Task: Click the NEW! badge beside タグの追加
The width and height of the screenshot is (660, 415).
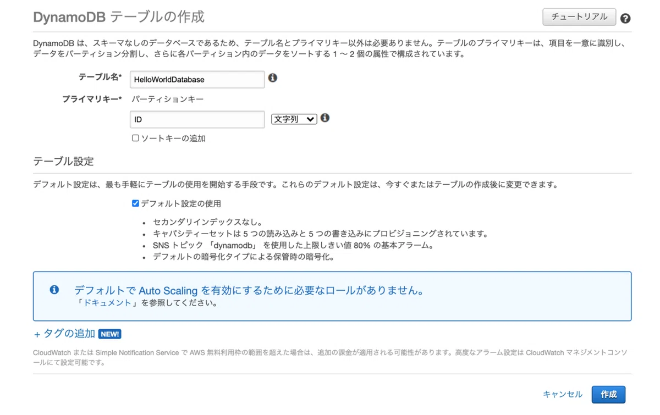Action: (x=110, y=334)
